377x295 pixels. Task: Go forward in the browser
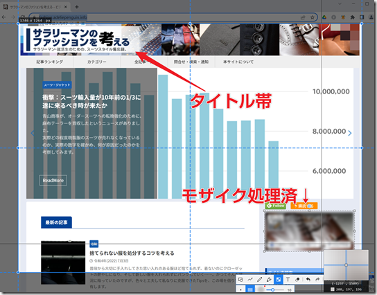click(x=13, y=17)
